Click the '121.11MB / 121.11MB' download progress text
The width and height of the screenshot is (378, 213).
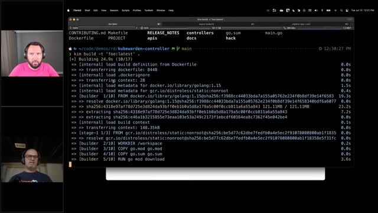[286, 106]
